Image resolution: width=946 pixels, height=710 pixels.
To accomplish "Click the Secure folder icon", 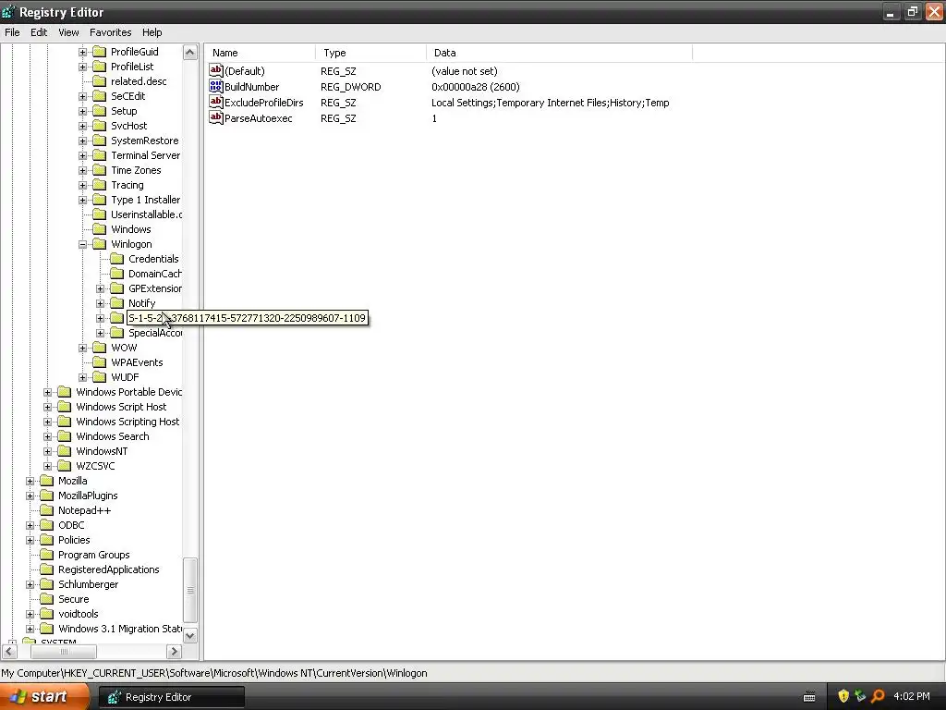I will click(x=46, y=599).
